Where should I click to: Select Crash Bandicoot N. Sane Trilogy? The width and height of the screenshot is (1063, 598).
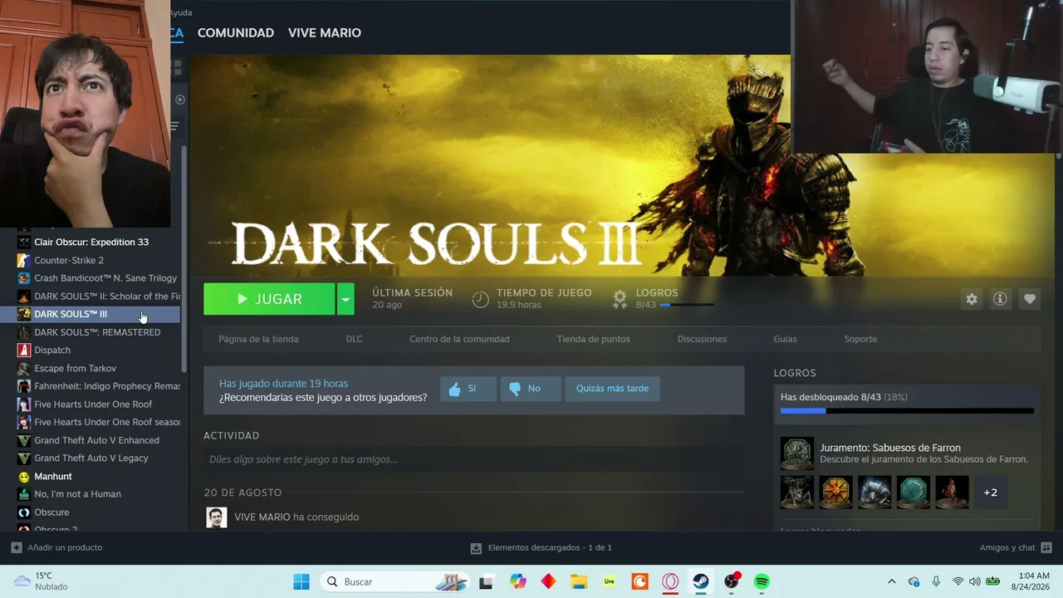[98, 278]
